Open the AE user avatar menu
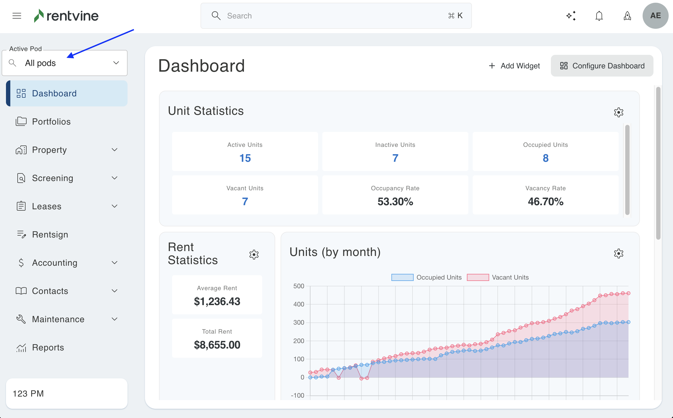The width and height of the screenshot is (673, 418). click(655, 16)
